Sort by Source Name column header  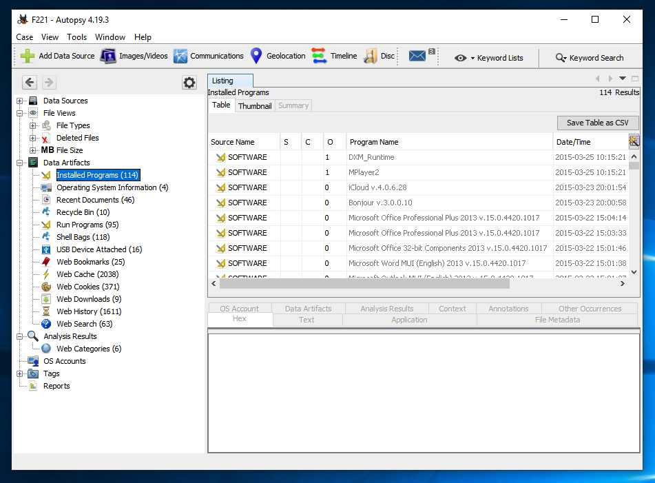[x=244, y=142]
